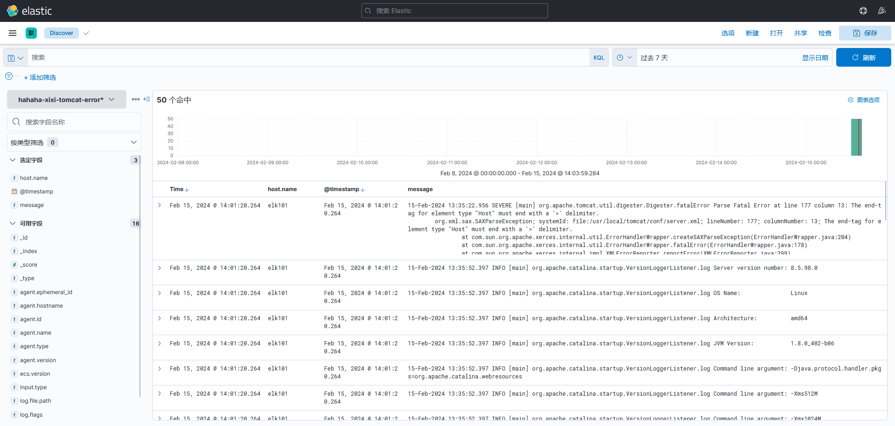Click the 刷新 refresh button
Image resolution: width=895 pixels, height=426 pixels.
[863, 58]
